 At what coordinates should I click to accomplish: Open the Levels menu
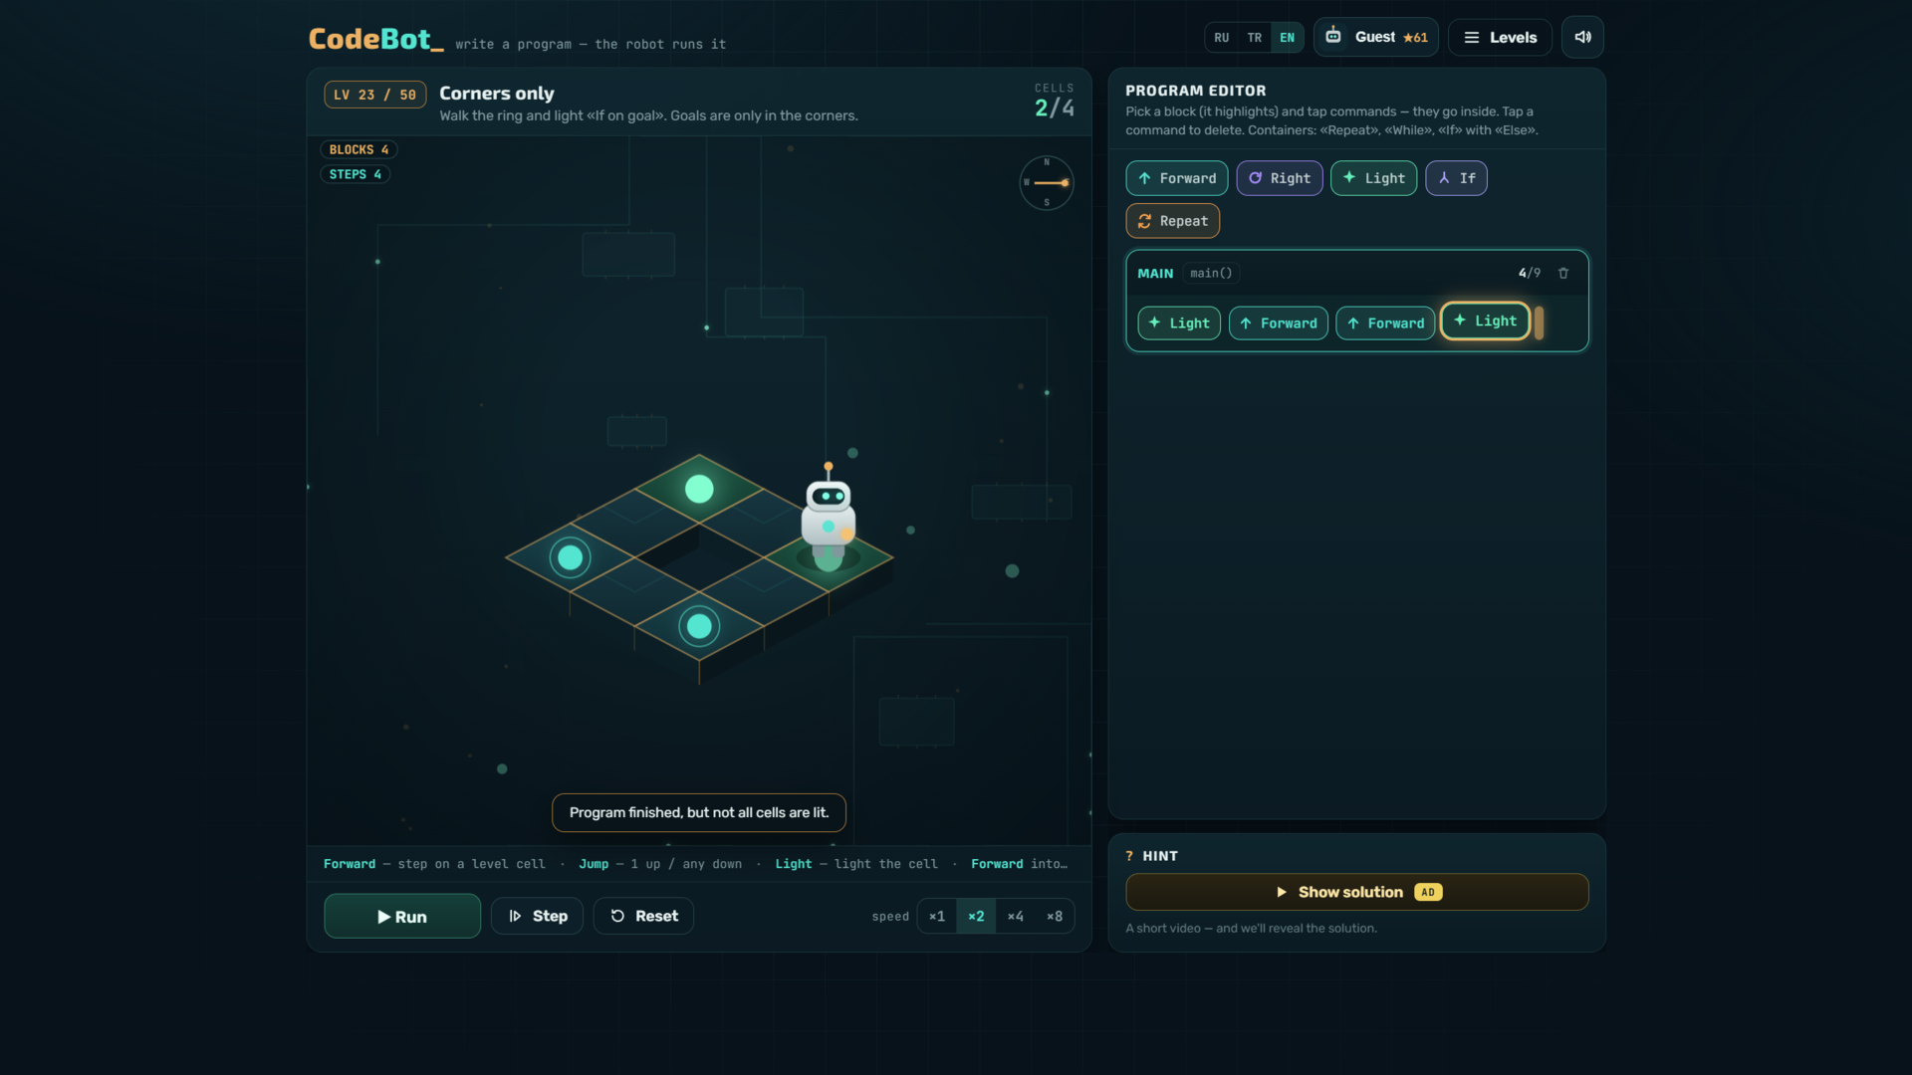point(1500,37)
